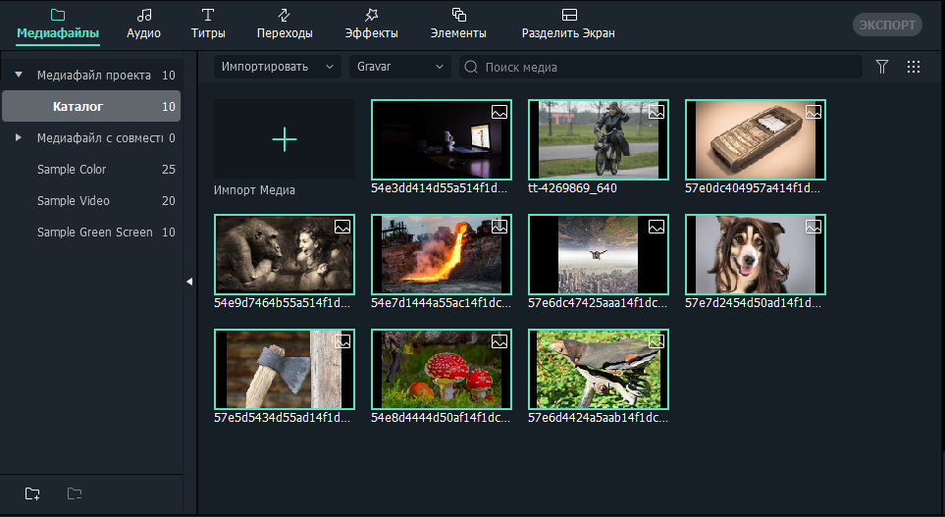Click image icon on upside-down city thumbnail
The height and width of the screenshot is (517, 945).
pos(656,226)
